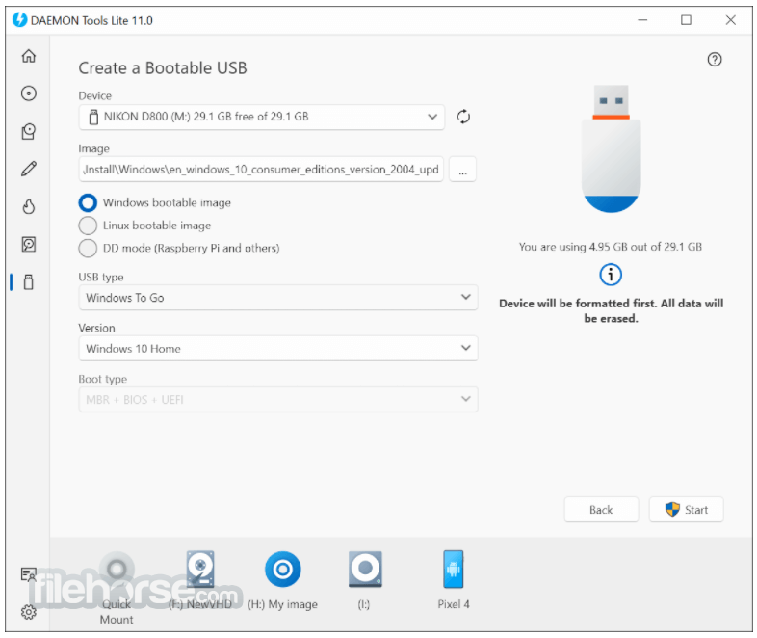Open the Home icon in sidebar

coord(29,56)
